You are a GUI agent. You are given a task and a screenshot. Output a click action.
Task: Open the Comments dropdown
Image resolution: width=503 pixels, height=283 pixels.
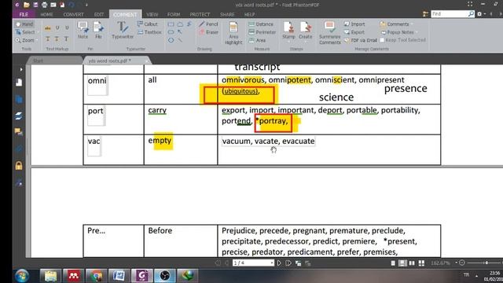pos(396,24)
